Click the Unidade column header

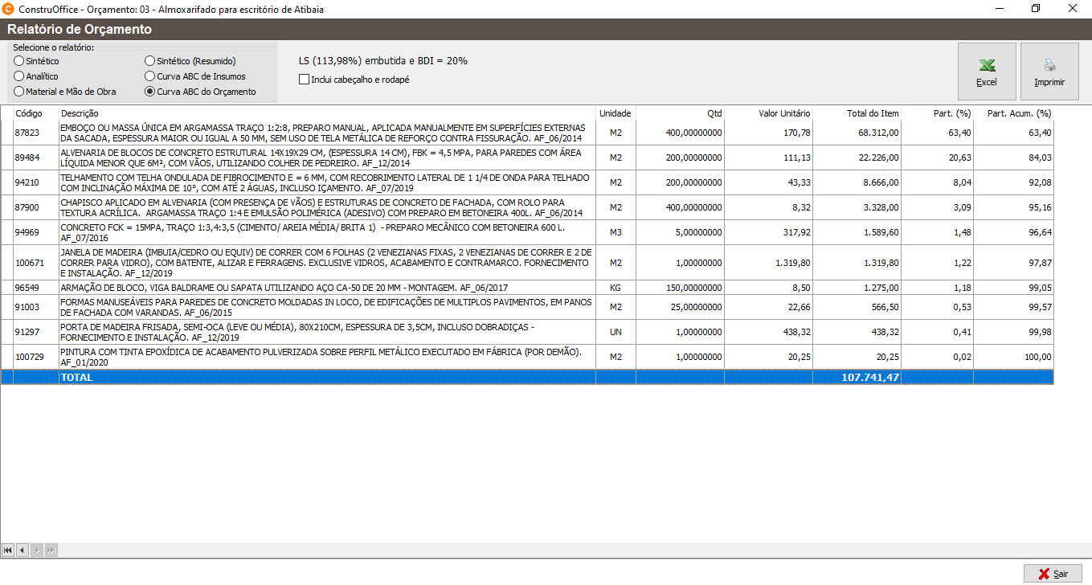pos(616,113)
